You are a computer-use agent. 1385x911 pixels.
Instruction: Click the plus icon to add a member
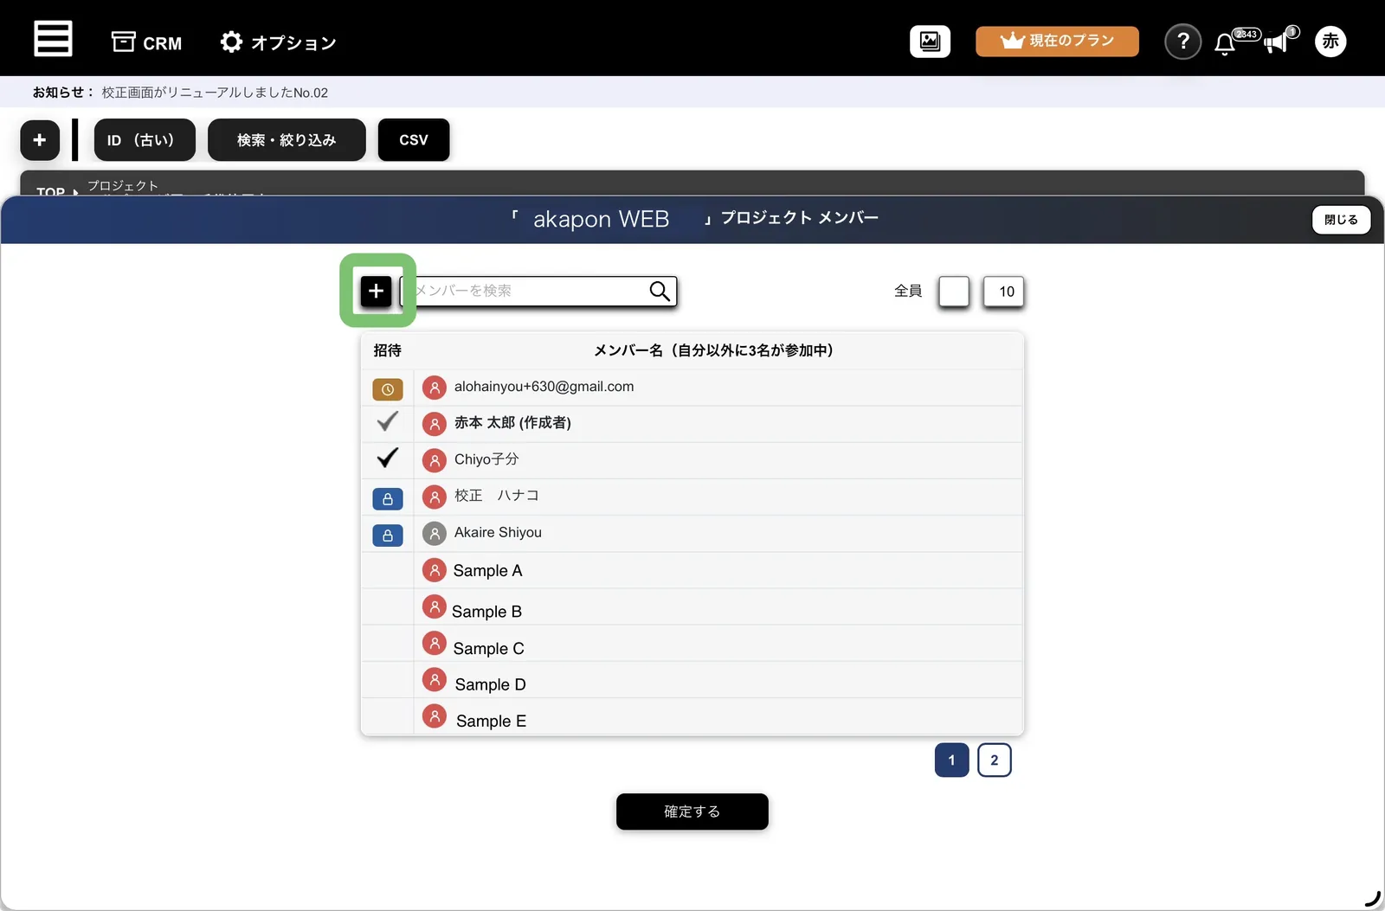pos(376,291)
